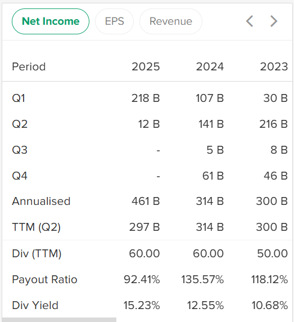Click the Div Yield 2024 value 12.55%
The image size is (294, 322).
tap(205, 305)
